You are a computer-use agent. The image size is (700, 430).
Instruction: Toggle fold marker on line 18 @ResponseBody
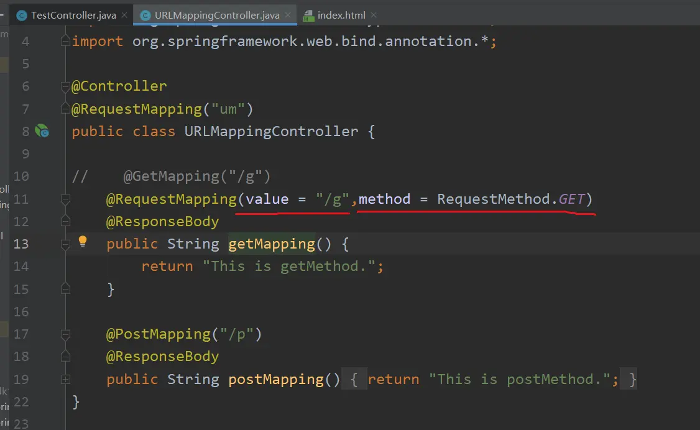click(65, 357)
